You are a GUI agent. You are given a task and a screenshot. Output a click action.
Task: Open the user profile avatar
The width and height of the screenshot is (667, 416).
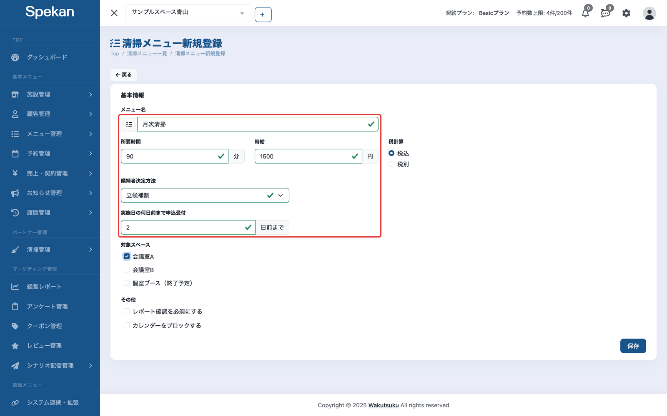649,13
